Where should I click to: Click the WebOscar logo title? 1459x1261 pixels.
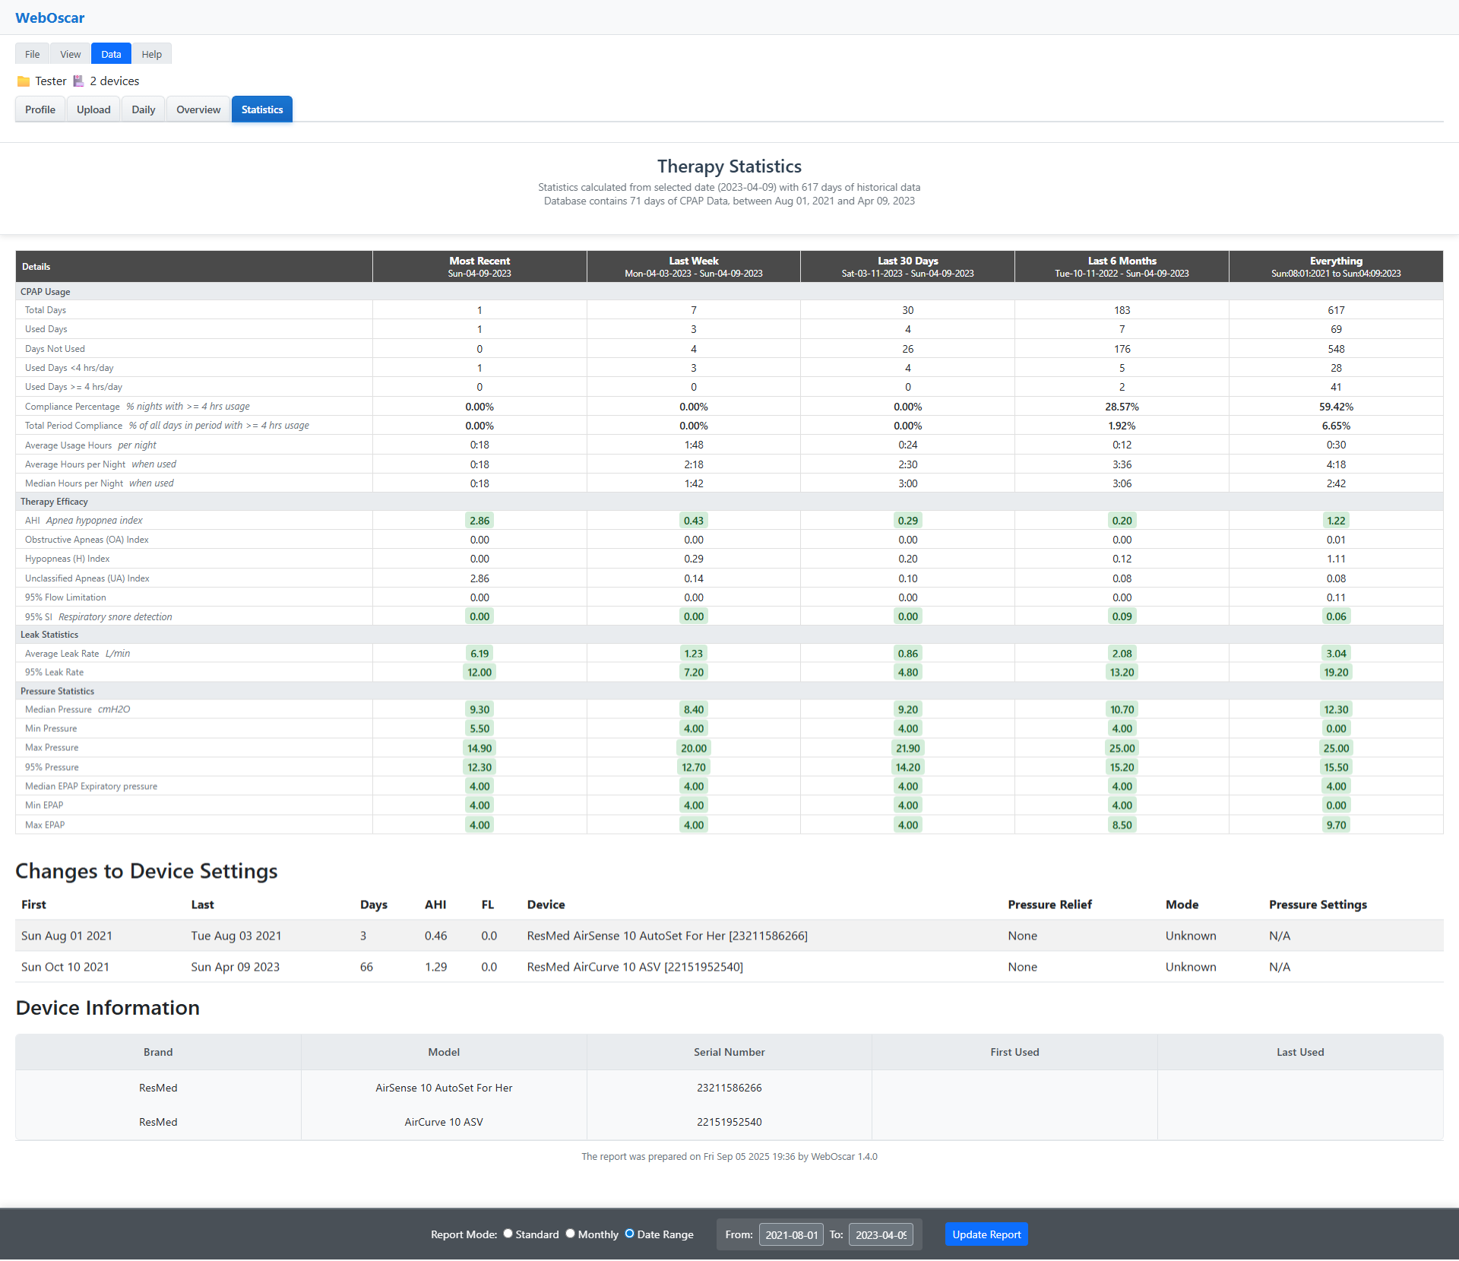[49, 17]
